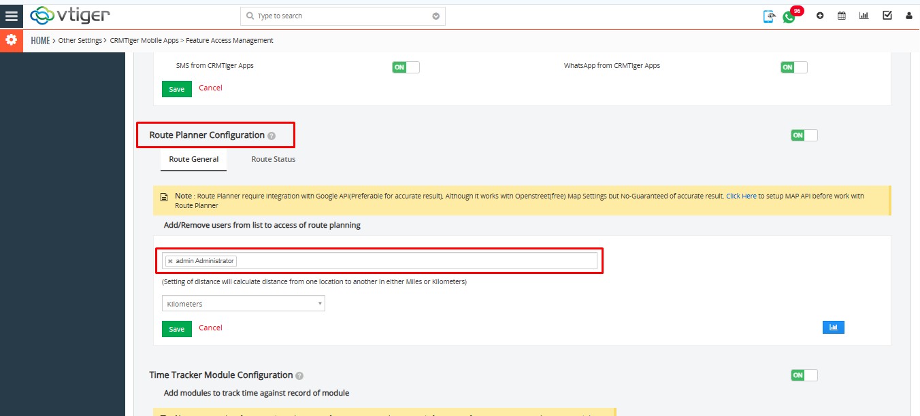Click the vtiger logo
This screenshot has width=920, height=416.
click(x=70, y=15)
